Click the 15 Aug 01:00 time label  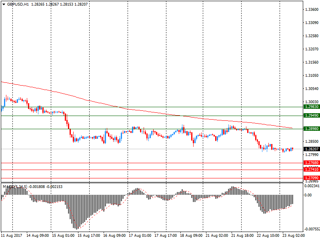[x=63, y=236]
